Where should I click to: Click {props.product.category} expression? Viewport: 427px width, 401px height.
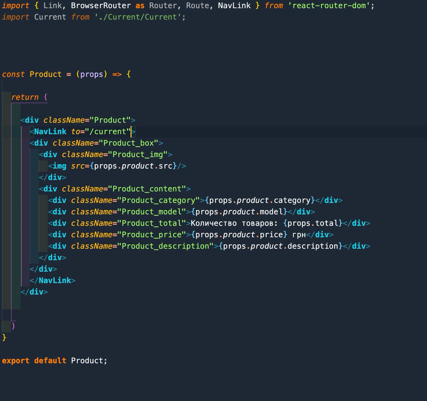(x=260, y=200)
